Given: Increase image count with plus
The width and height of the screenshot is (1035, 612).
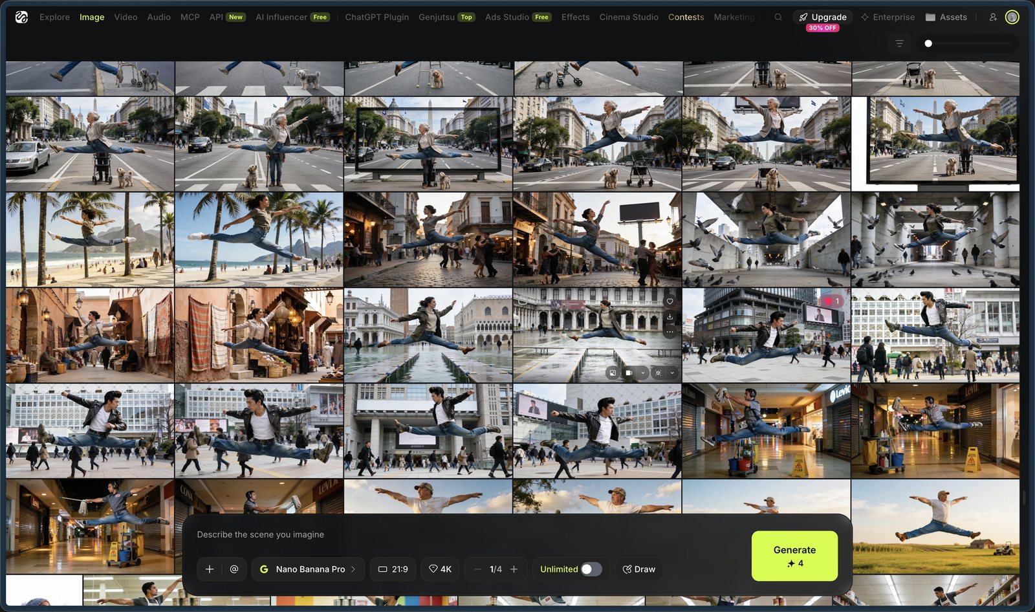Looking at the screenshot, I should coord(514,569).
